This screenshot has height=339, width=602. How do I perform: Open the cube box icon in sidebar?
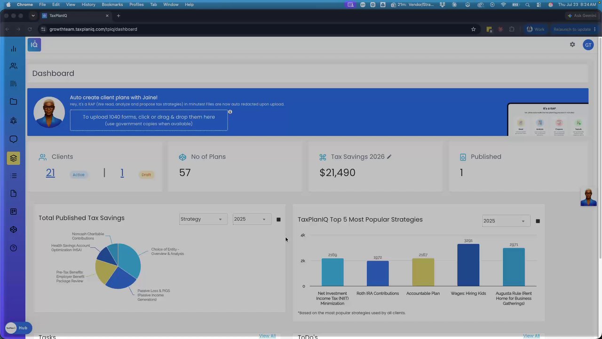13,230
